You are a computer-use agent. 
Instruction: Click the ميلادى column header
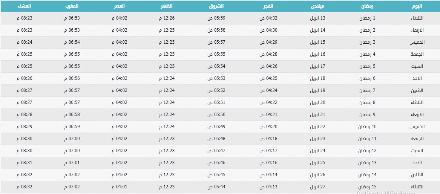coord(317,6)
